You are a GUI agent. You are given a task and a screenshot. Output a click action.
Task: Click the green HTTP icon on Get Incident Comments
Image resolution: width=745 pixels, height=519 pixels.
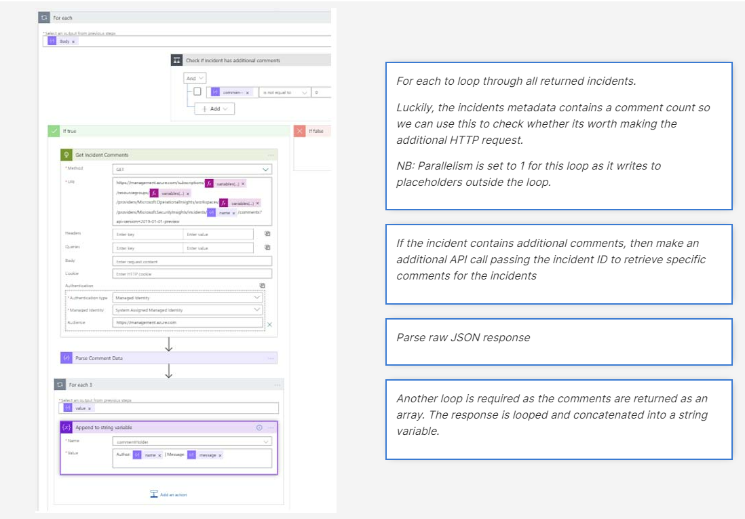point(66,156)
